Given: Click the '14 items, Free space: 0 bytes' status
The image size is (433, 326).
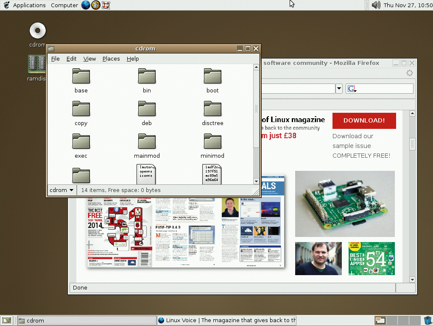Looking at the screenshot, I should coord(121,190).
